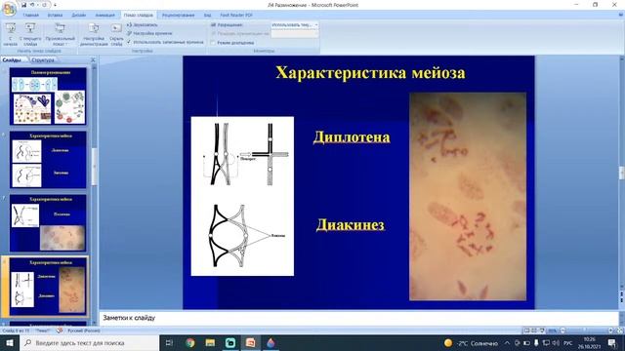The height and width of the screenshot is (351, 625).
Task: Click zoom out minus button
Action: [x=562, y=331]
